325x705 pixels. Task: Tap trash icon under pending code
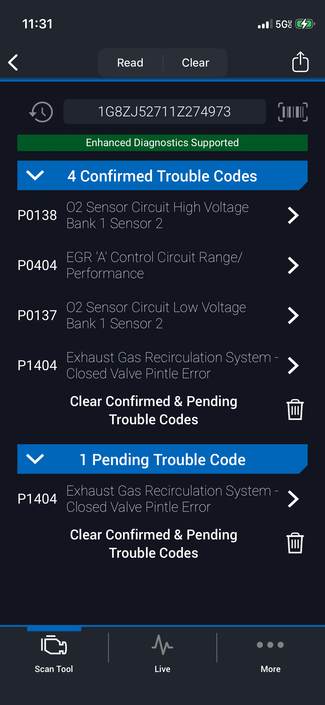[295, 543]
